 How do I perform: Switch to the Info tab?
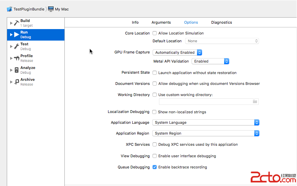point(135,22)
